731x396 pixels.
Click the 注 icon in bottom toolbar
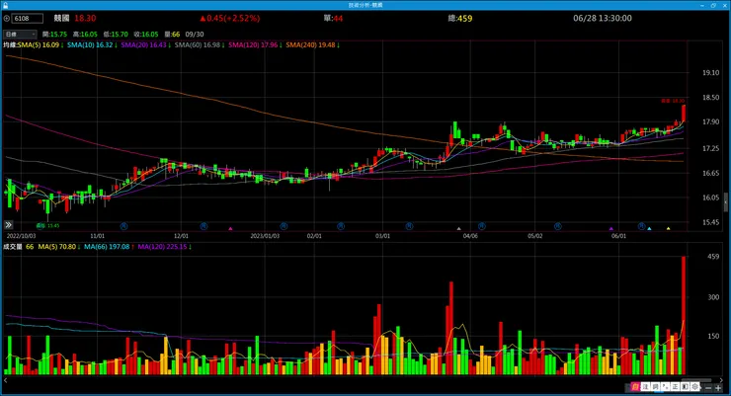645,387
